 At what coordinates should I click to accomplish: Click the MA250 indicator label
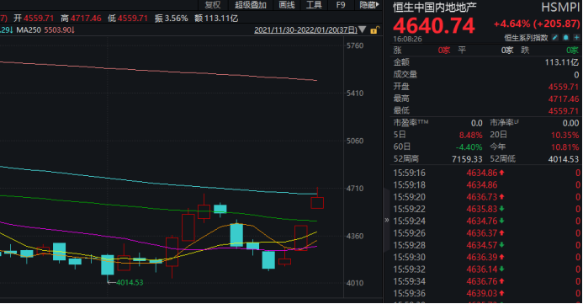click(x=29, y=29)
